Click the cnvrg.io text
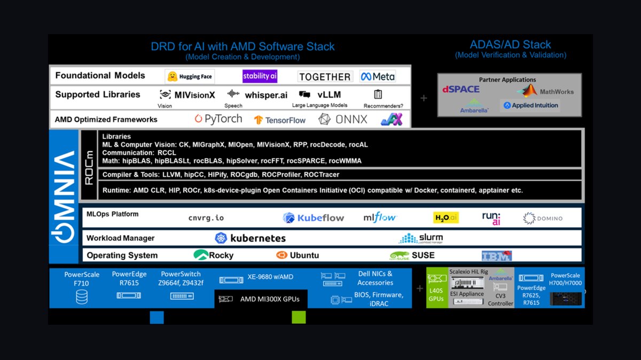The height and width of the screenshot is (360, 641). (206, 218)
